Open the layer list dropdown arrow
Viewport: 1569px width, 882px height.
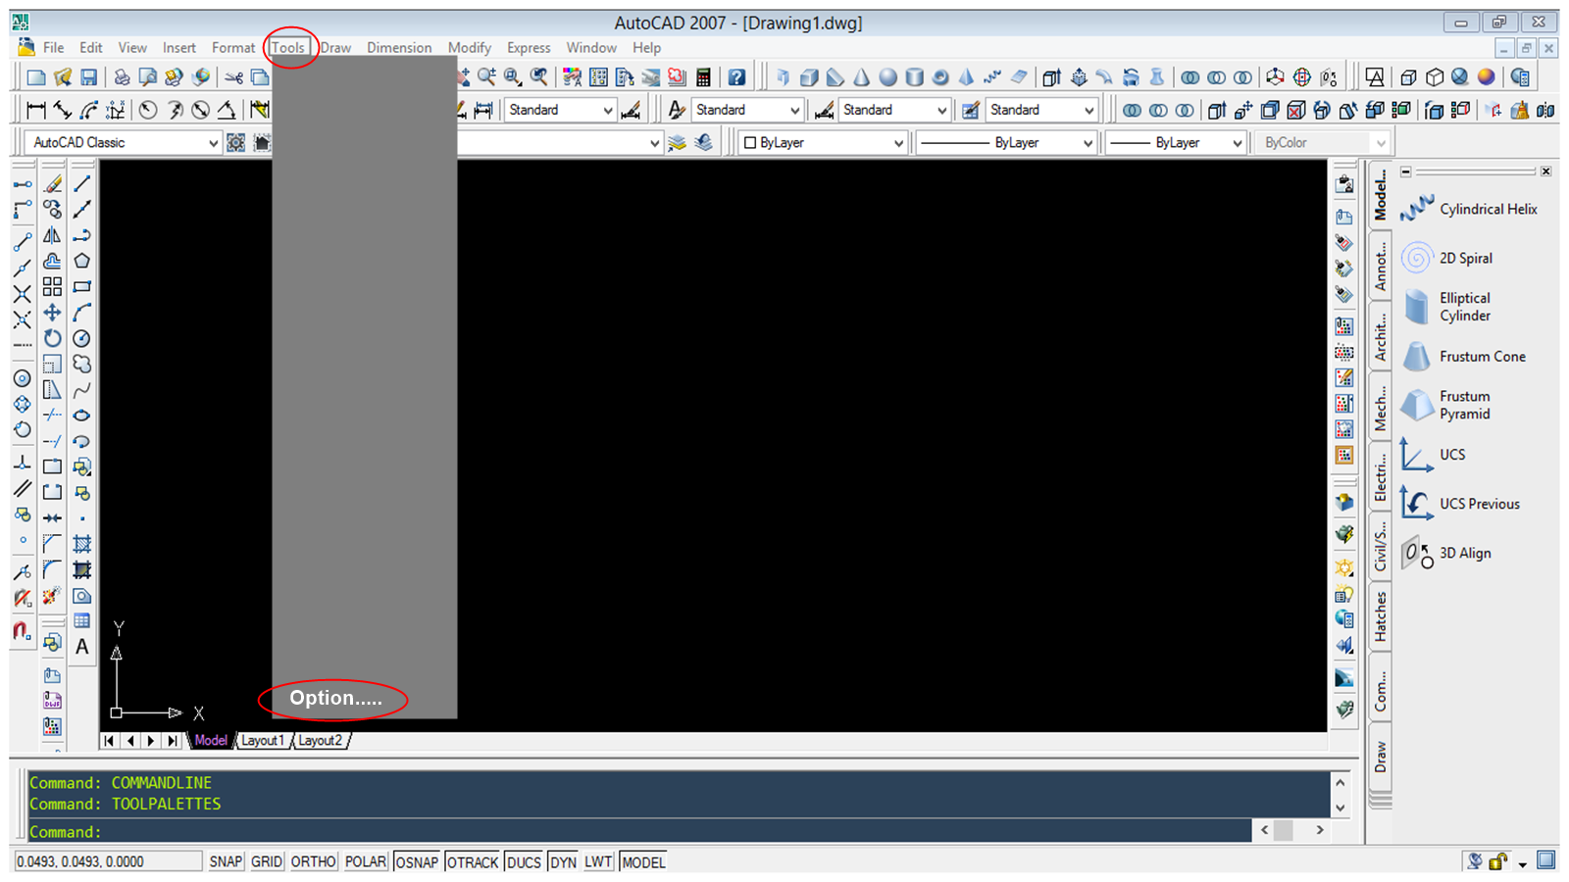point(654,143)
